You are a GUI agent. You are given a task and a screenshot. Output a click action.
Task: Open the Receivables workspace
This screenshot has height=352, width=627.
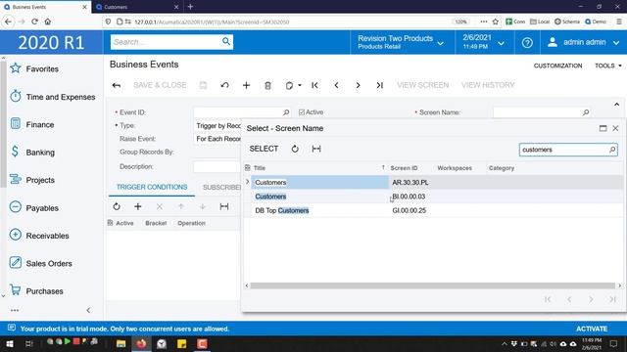[x=39, y=236]
